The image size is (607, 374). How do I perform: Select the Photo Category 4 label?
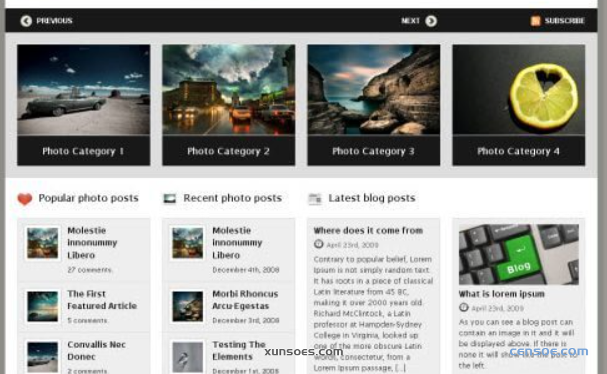click(x=518, y=151)
